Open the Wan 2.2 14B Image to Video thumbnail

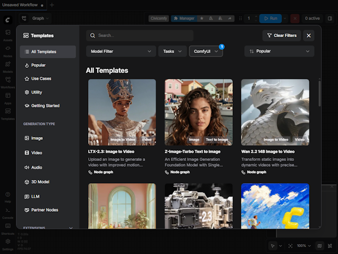pyautogui.click(x=275, y=112)
